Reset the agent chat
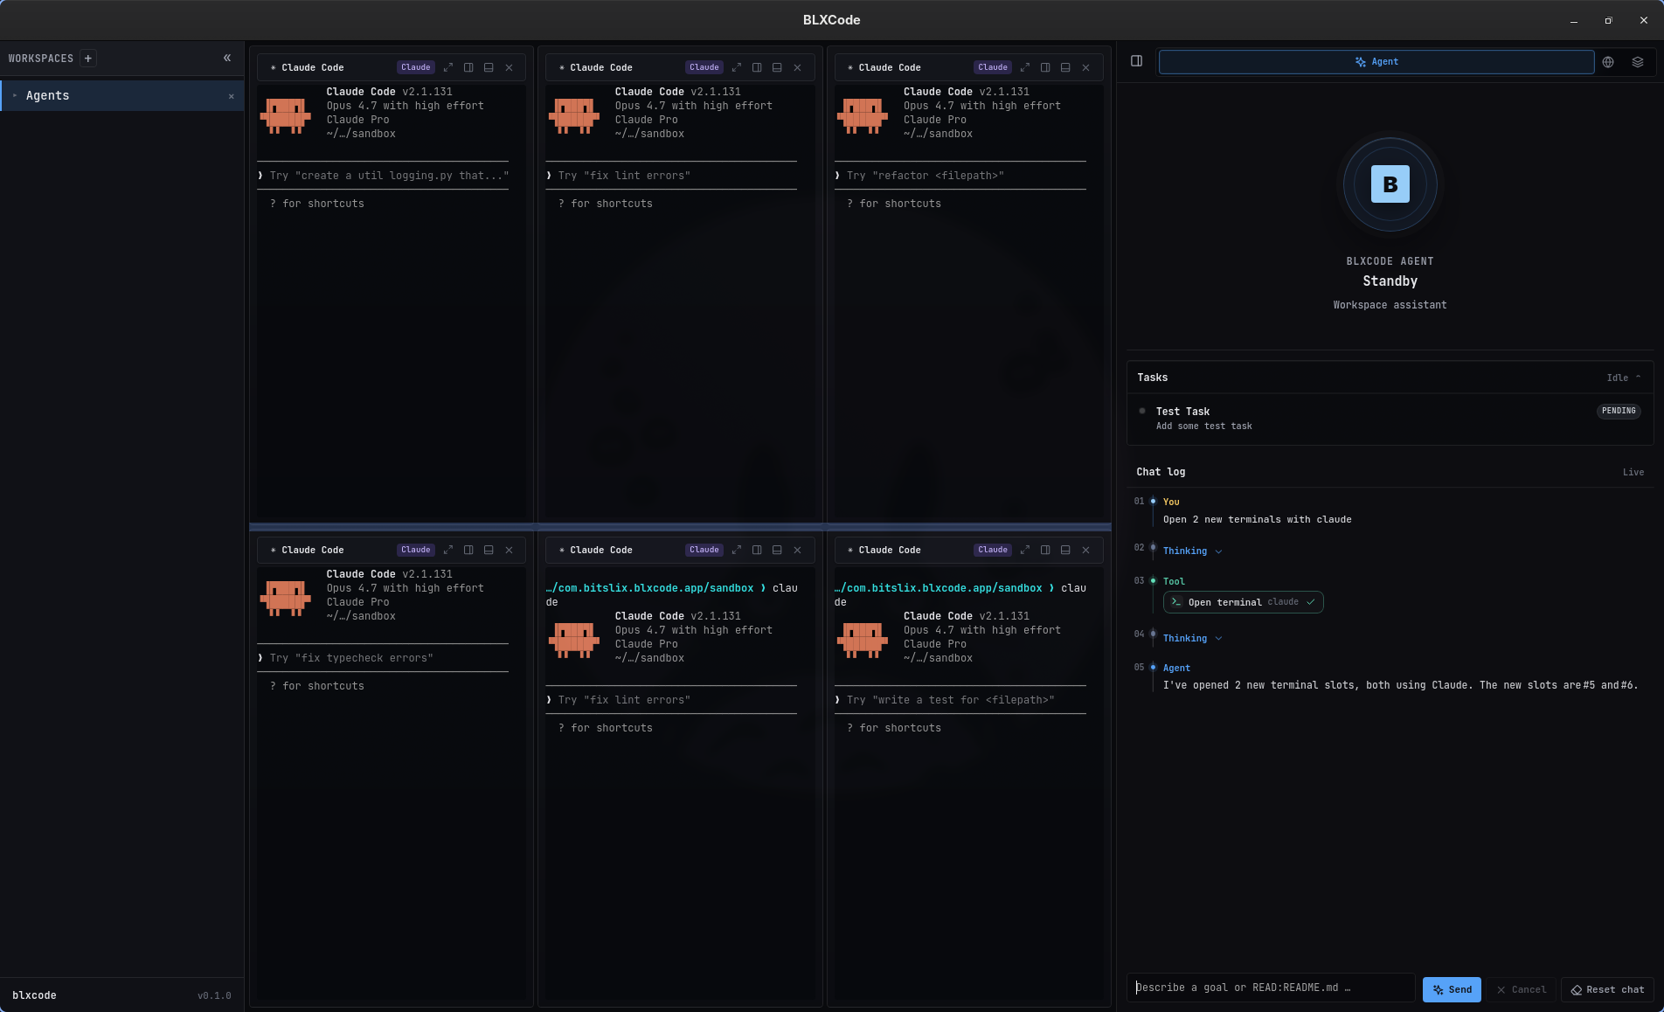The width and height of the screenshot is (1664, 1012). [x=1607, y=989]
